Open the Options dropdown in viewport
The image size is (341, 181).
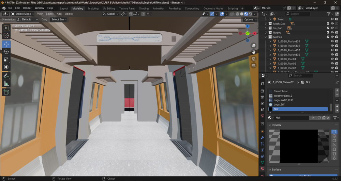pyautogui.click(x=250, y=19)
